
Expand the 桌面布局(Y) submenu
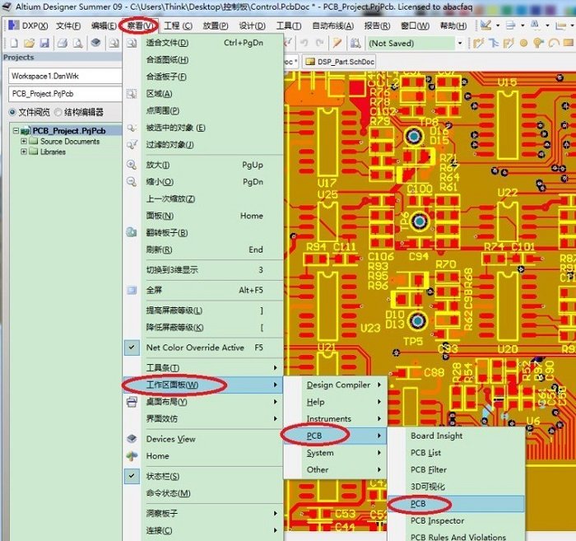point(275,402)
